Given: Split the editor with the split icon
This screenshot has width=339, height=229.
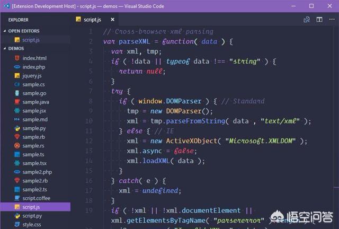Looking at the screenshot, I should click(x=319, y=20).
